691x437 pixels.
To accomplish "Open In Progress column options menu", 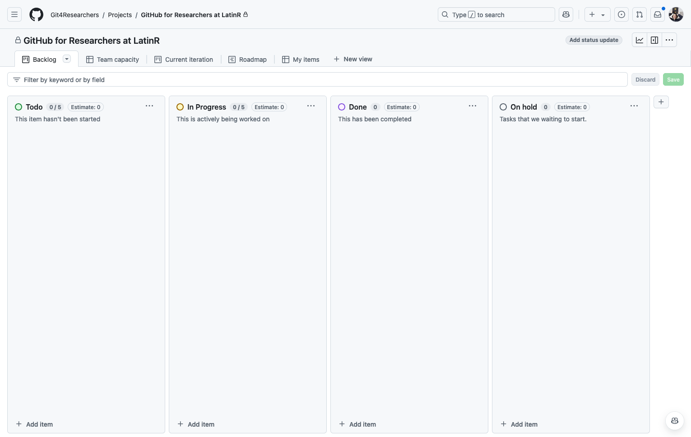I will [x=311, y=106].
